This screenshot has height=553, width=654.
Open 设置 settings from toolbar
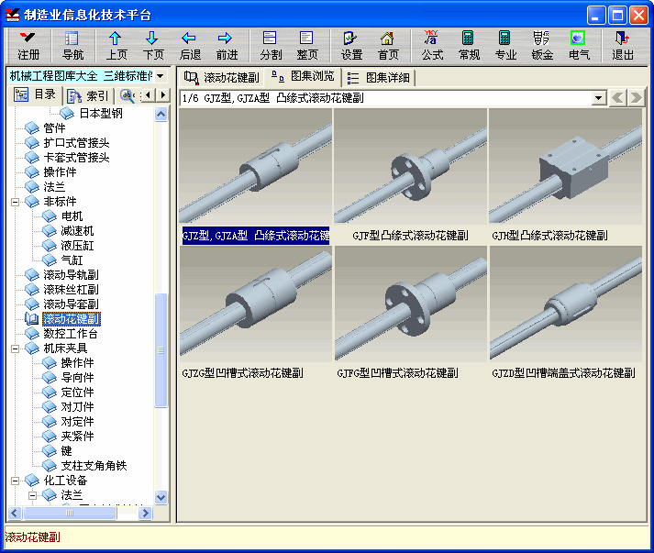coord(351,45)
